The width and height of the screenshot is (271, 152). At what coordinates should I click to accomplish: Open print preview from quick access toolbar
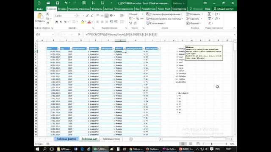click(x=84, y=3)
